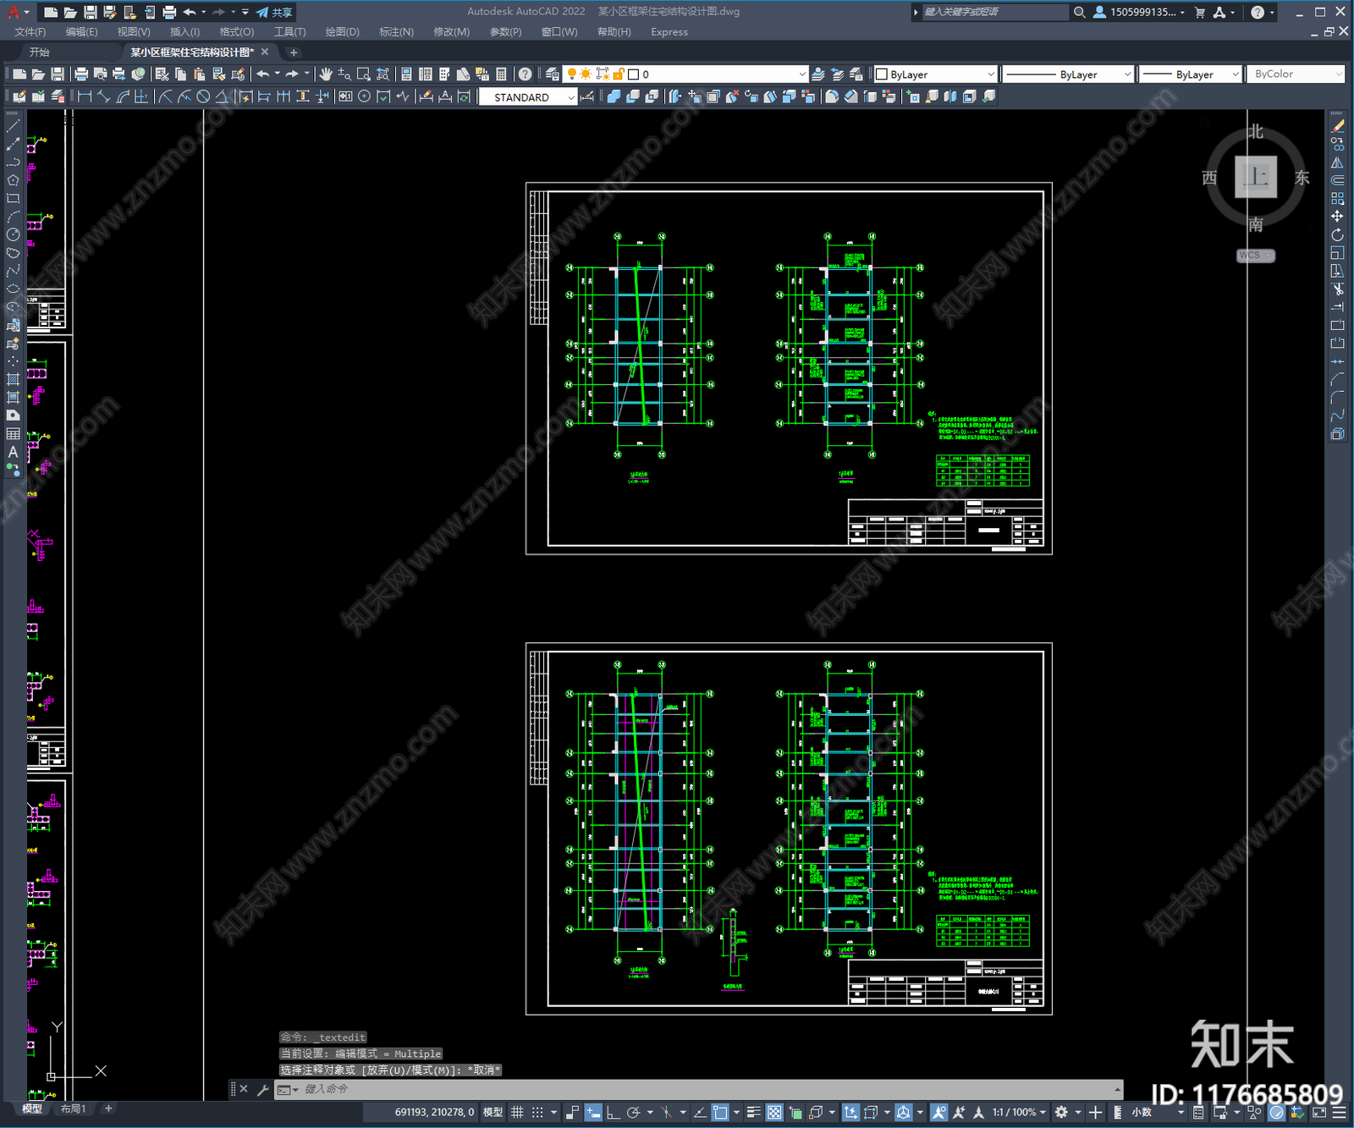Click the 模型 button in status bar
This screenshot has width=1354, height=1128.
[493, 1112]
